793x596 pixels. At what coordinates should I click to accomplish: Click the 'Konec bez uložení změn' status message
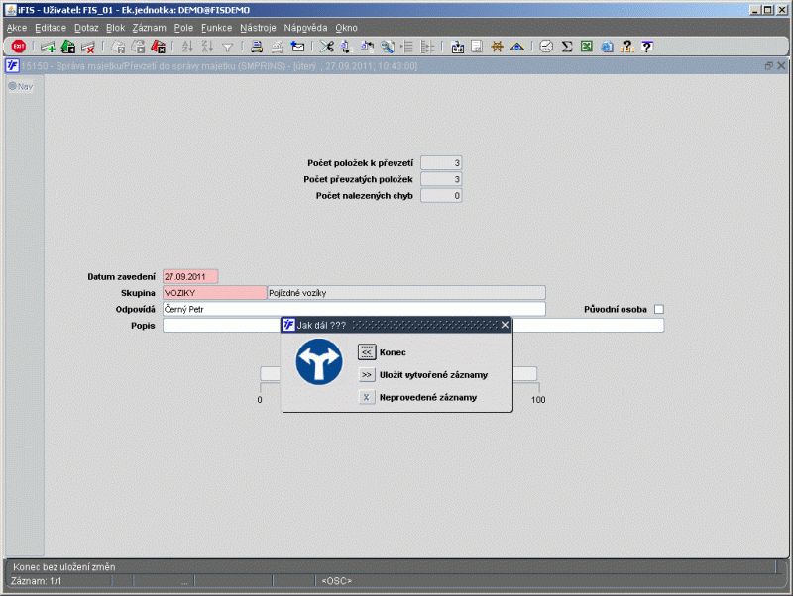[64, 567]
